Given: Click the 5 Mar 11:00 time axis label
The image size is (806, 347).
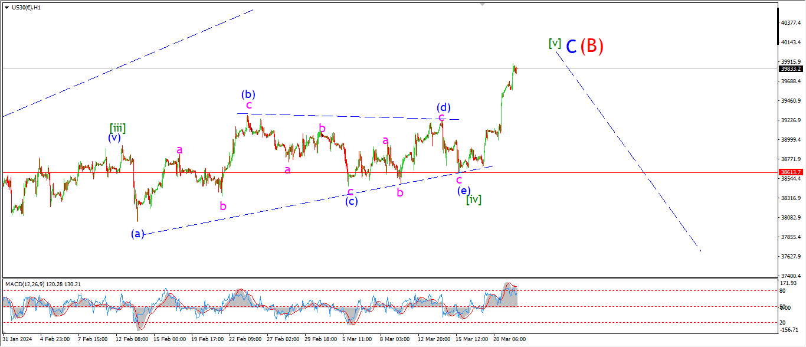Looking at the screenshot, I should coord(356,339).
